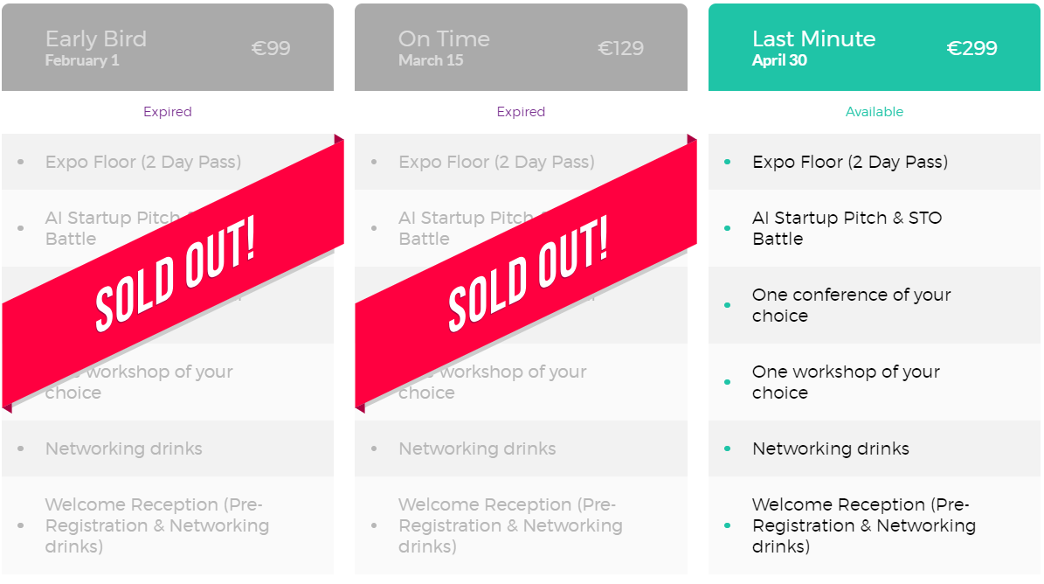Click Networking drinks in Last Minute column
This screenshot has height=584, width=1044.
(x=875, y=448)
